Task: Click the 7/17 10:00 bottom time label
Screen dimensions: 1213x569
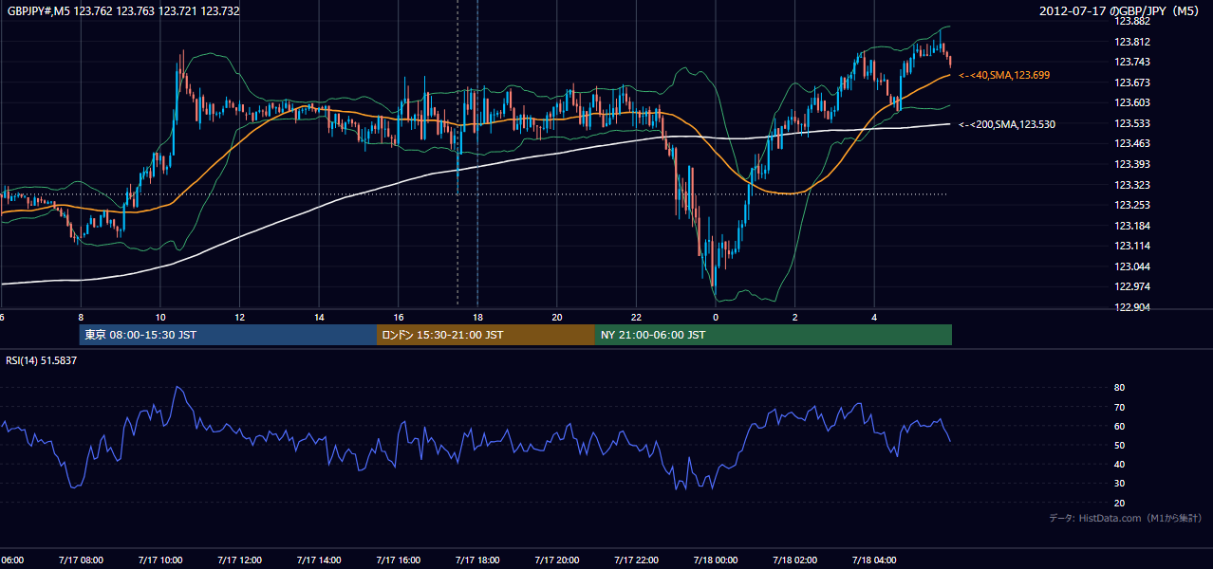Action: coord(159,560)
